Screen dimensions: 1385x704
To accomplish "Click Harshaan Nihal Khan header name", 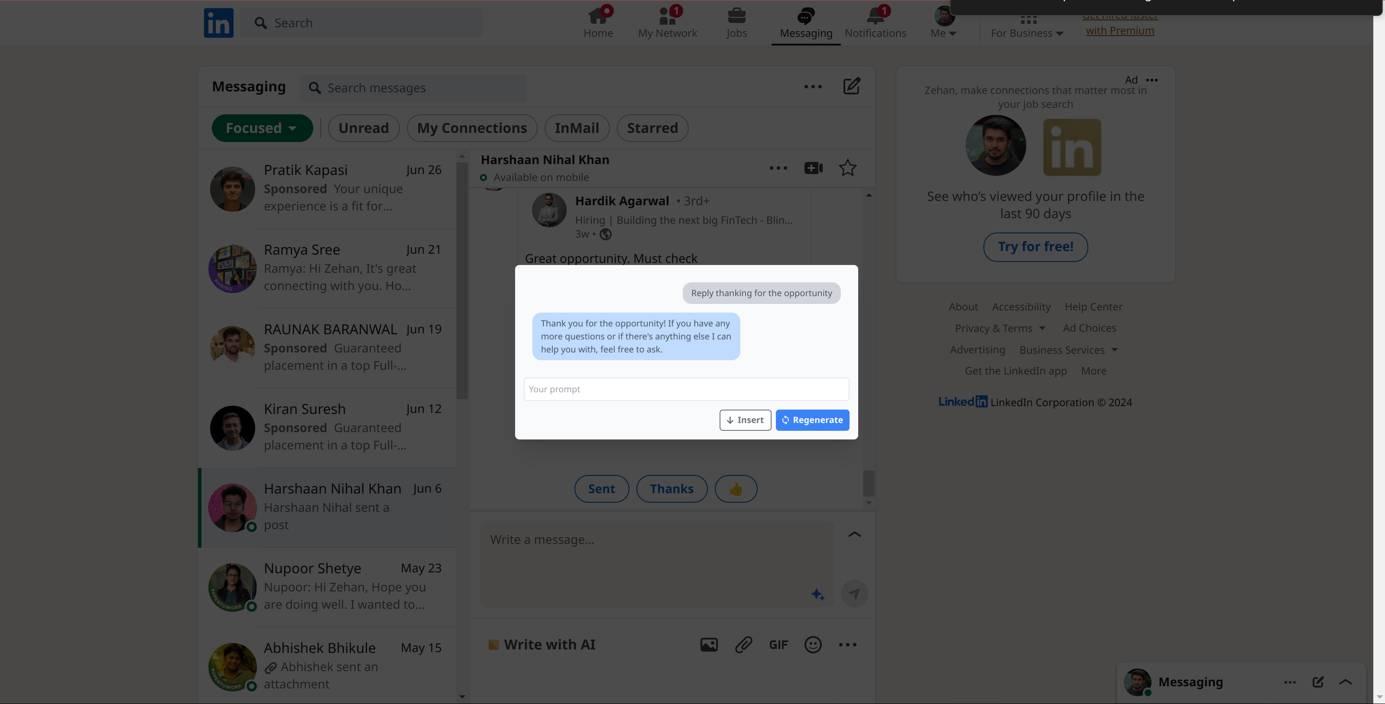I will [x=545, y=160].
